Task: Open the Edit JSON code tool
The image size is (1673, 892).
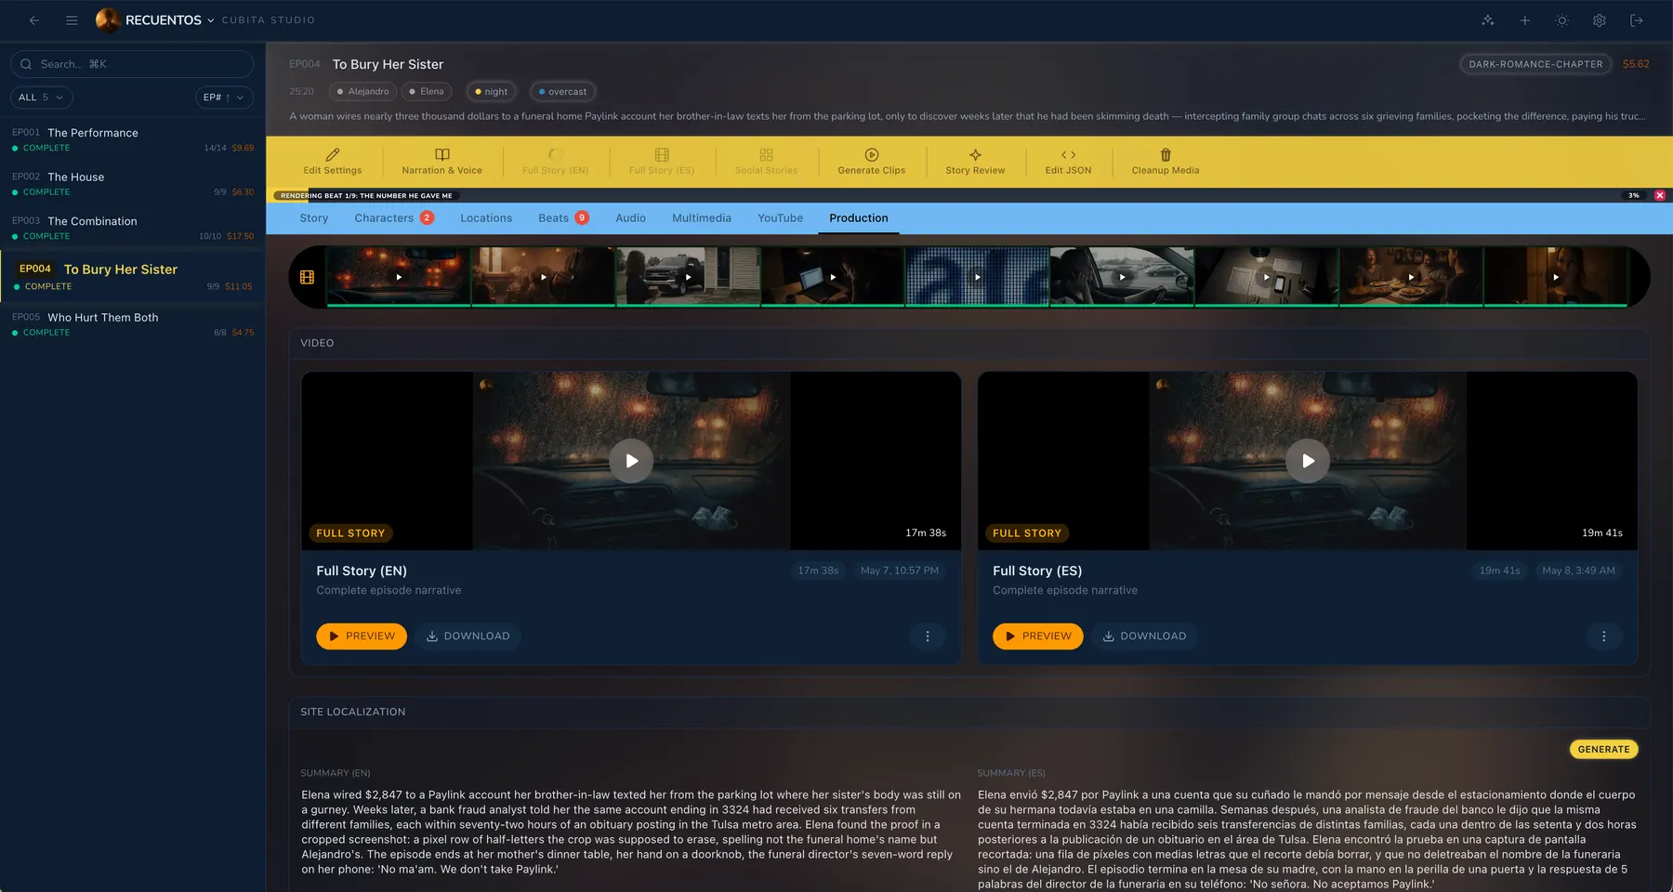Action: [x=1069, y=162]
